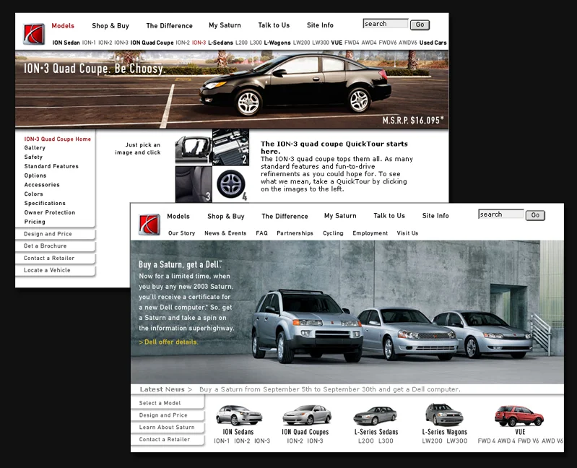Open My Saturn in the back window

click(225, 25)
